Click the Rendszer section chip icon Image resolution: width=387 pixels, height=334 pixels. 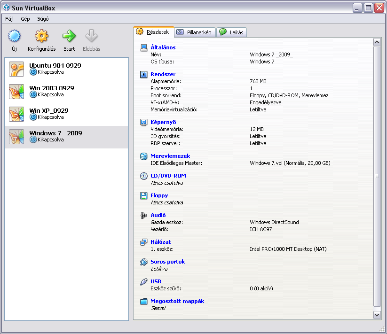tap(144, 74)
